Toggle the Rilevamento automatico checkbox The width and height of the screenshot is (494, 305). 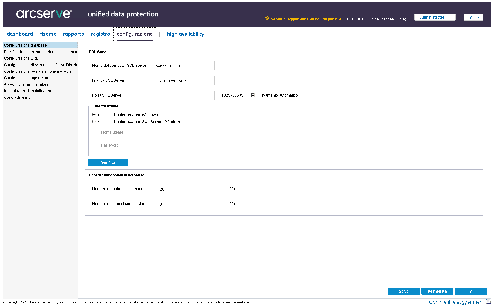coord(253,95)
